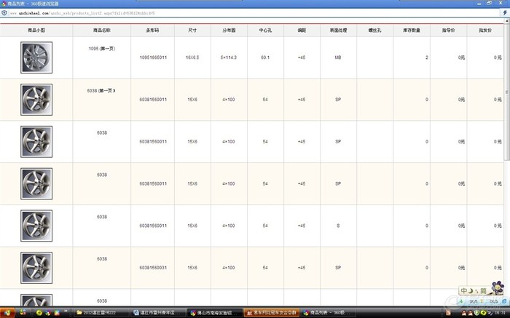The width and height of the screenshot is (510, 318).
Task: Click the flower mascot icon above the tray
Action: (495, 287)
